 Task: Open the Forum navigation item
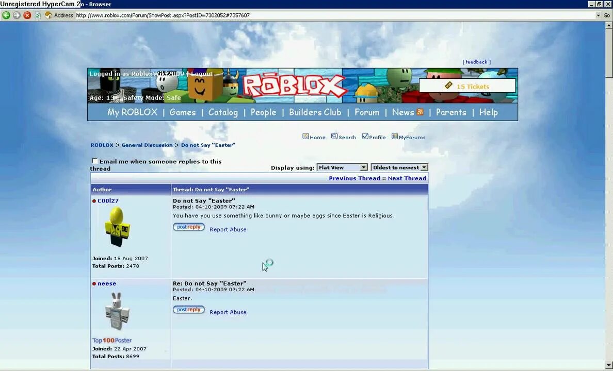pos(367,112)
